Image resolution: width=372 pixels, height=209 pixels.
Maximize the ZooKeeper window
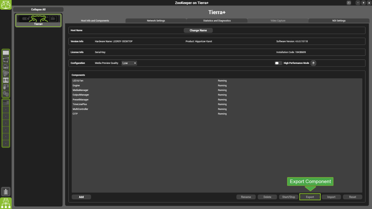(363, 3)
